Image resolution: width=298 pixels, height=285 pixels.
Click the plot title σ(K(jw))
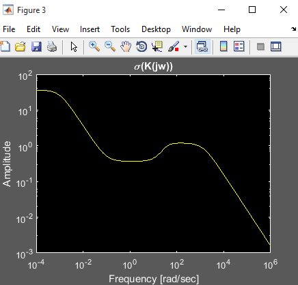tap(153, 66)
